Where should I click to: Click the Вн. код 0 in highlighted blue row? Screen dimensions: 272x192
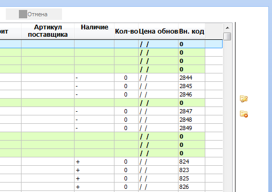(x=192, y=44)
